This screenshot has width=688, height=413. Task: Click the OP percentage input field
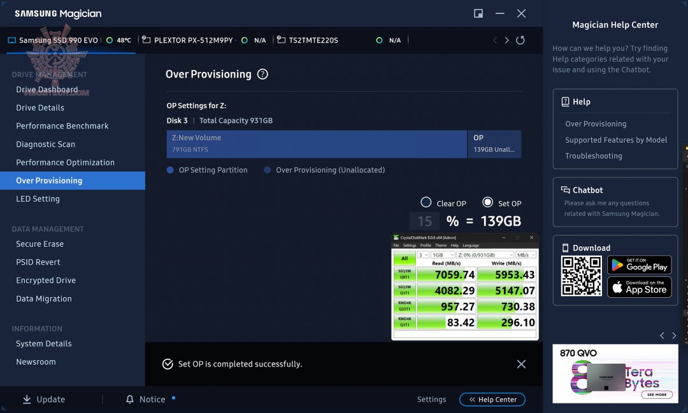point(424,221)
